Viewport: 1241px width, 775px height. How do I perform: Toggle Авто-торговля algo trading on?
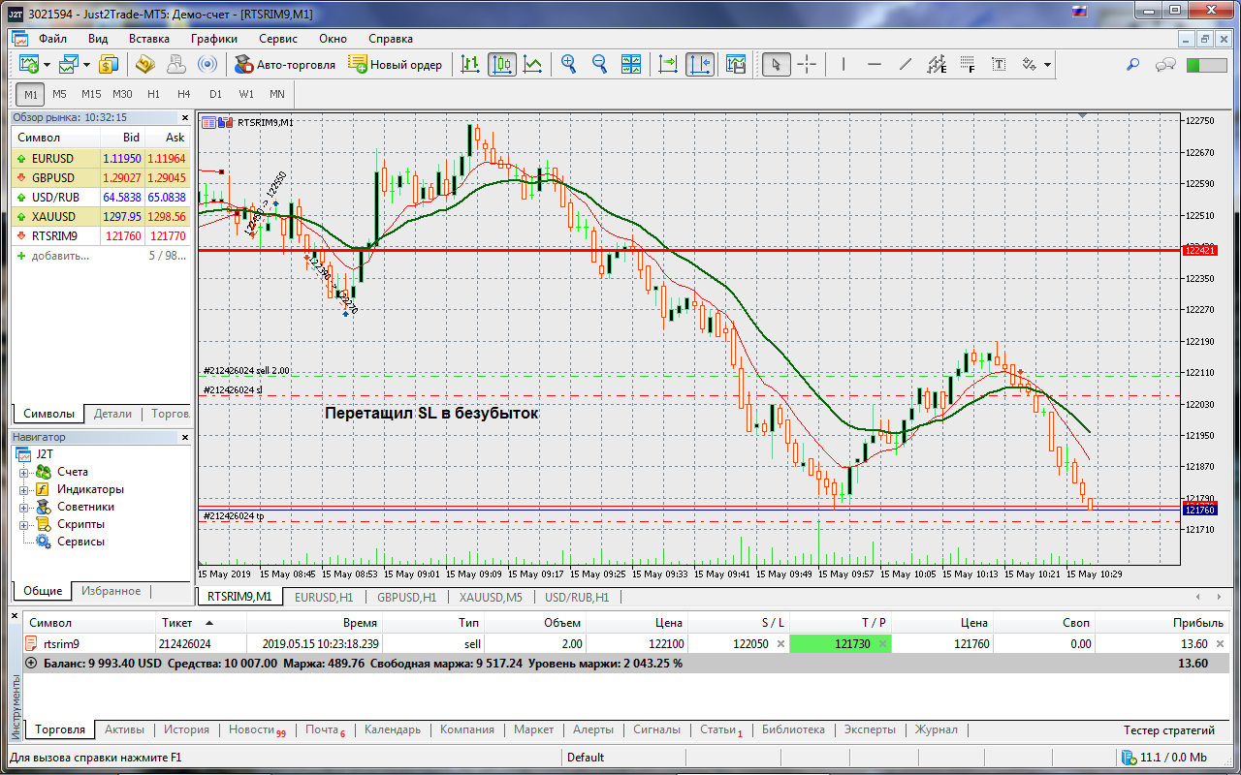tap(285, 65)
